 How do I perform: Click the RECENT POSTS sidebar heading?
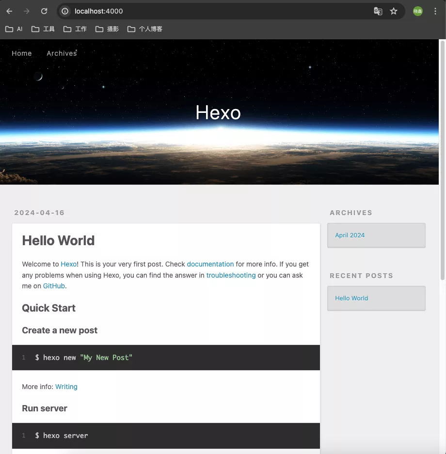point(362,276)
